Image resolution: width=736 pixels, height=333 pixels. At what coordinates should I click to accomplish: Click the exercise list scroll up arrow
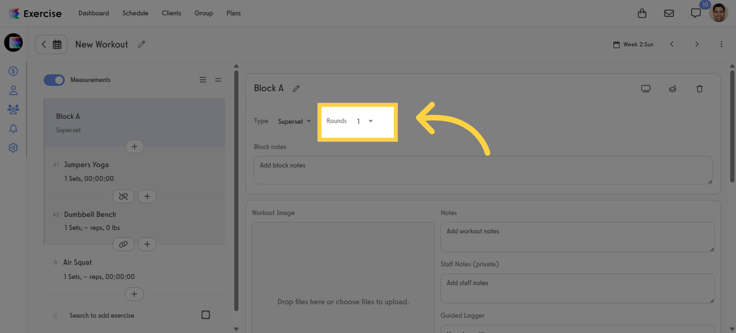[x=236, y=66]
